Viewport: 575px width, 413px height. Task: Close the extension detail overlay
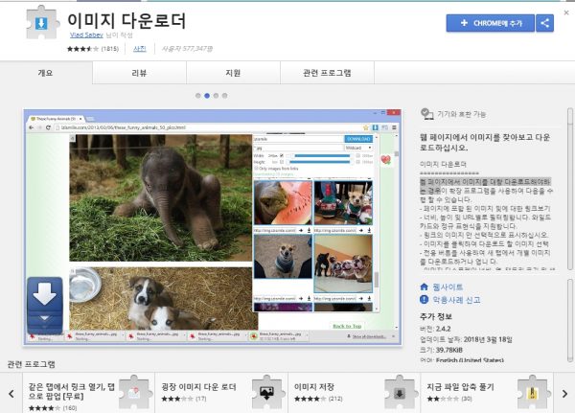pyautogui.click(x=566, y=12)
